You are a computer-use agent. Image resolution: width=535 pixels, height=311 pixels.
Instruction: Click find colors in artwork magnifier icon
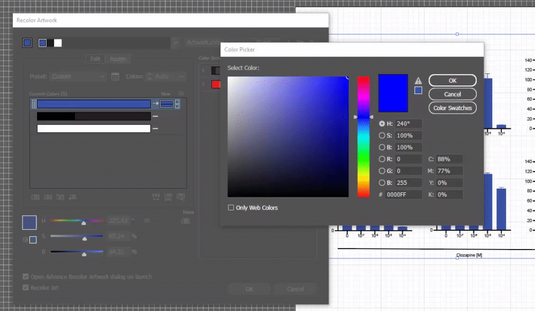tap(181, 197)
